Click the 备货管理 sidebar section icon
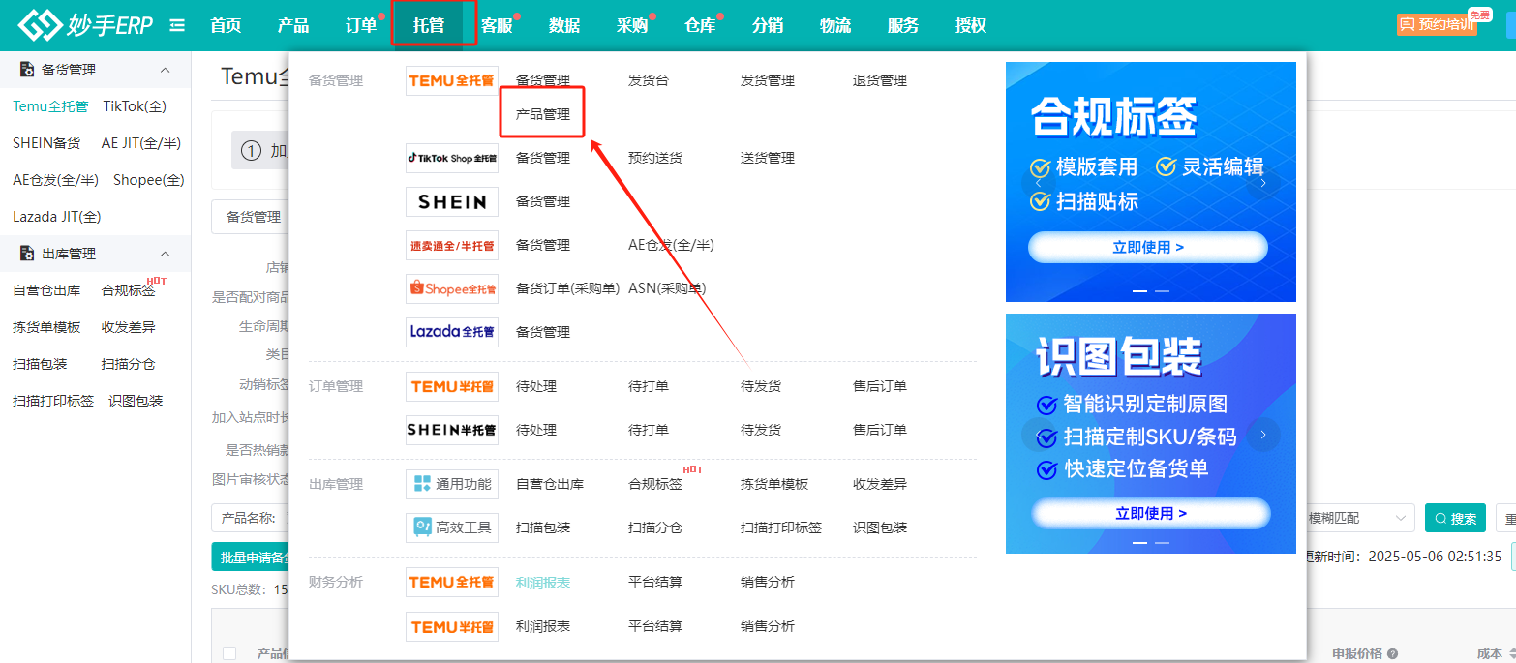1516x663 pixels. [x=28, y=70]
